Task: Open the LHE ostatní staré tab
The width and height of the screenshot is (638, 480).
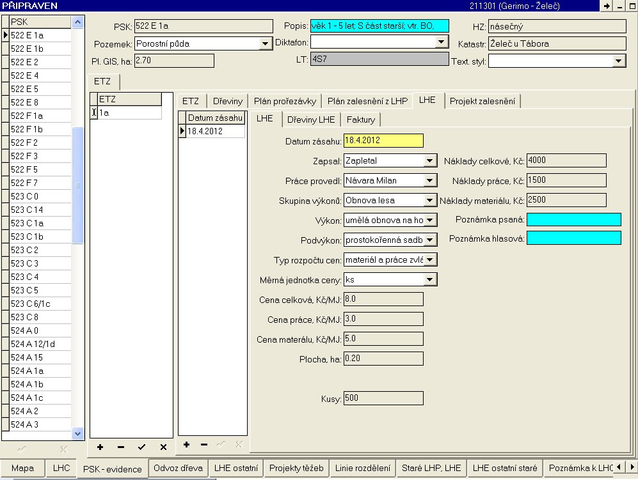Action: [x=505, y=468]
